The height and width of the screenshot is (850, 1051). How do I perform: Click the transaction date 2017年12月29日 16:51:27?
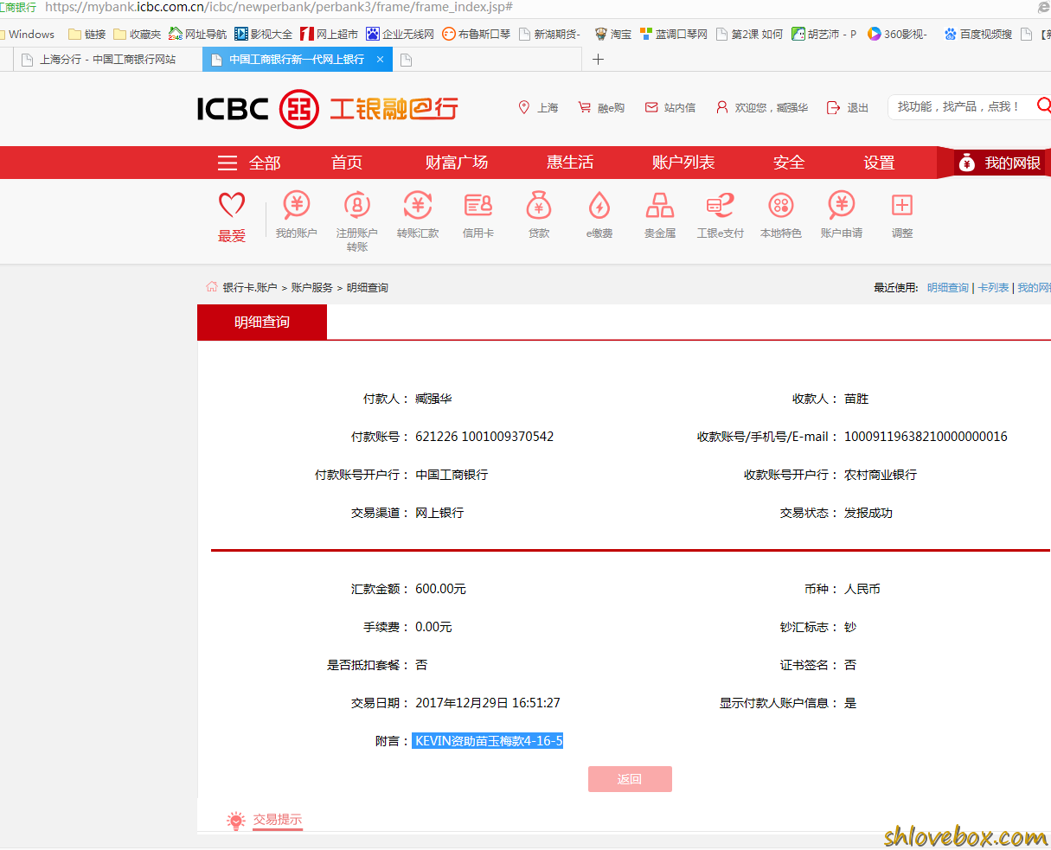[x=488, y=703]
